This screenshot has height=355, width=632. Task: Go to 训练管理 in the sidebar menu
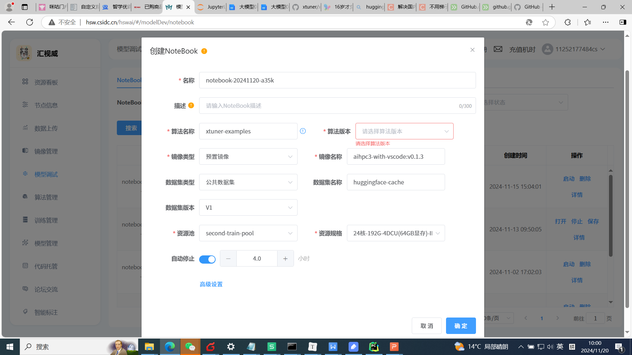point(46,221)
